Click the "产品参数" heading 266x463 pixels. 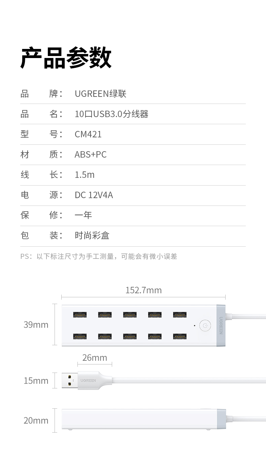click(66, 58)
